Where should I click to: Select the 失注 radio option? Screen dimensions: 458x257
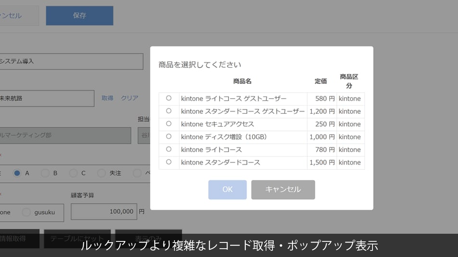click(x=102, y=173)
